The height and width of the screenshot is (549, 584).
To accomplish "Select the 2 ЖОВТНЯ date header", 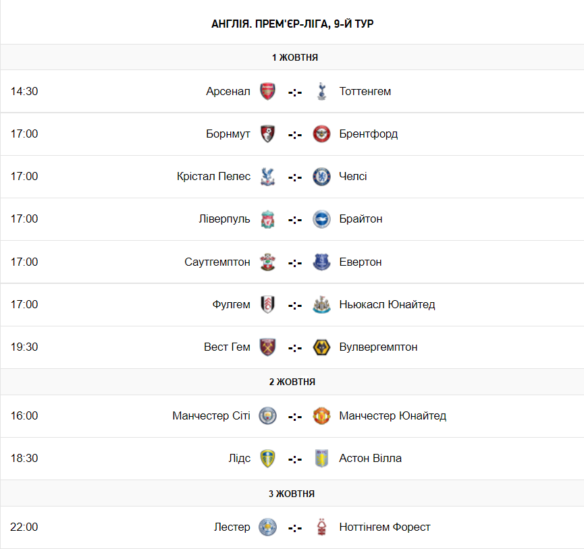I will coord(292,382).
